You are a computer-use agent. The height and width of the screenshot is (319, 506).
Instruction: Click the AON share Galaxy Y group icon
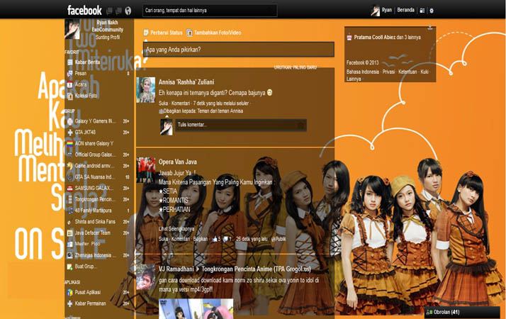(70, 144)
